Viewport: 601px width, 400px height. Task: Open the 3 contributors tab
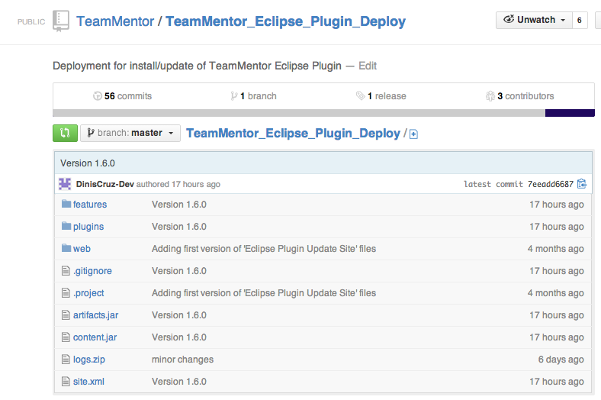tap(520, 96)
